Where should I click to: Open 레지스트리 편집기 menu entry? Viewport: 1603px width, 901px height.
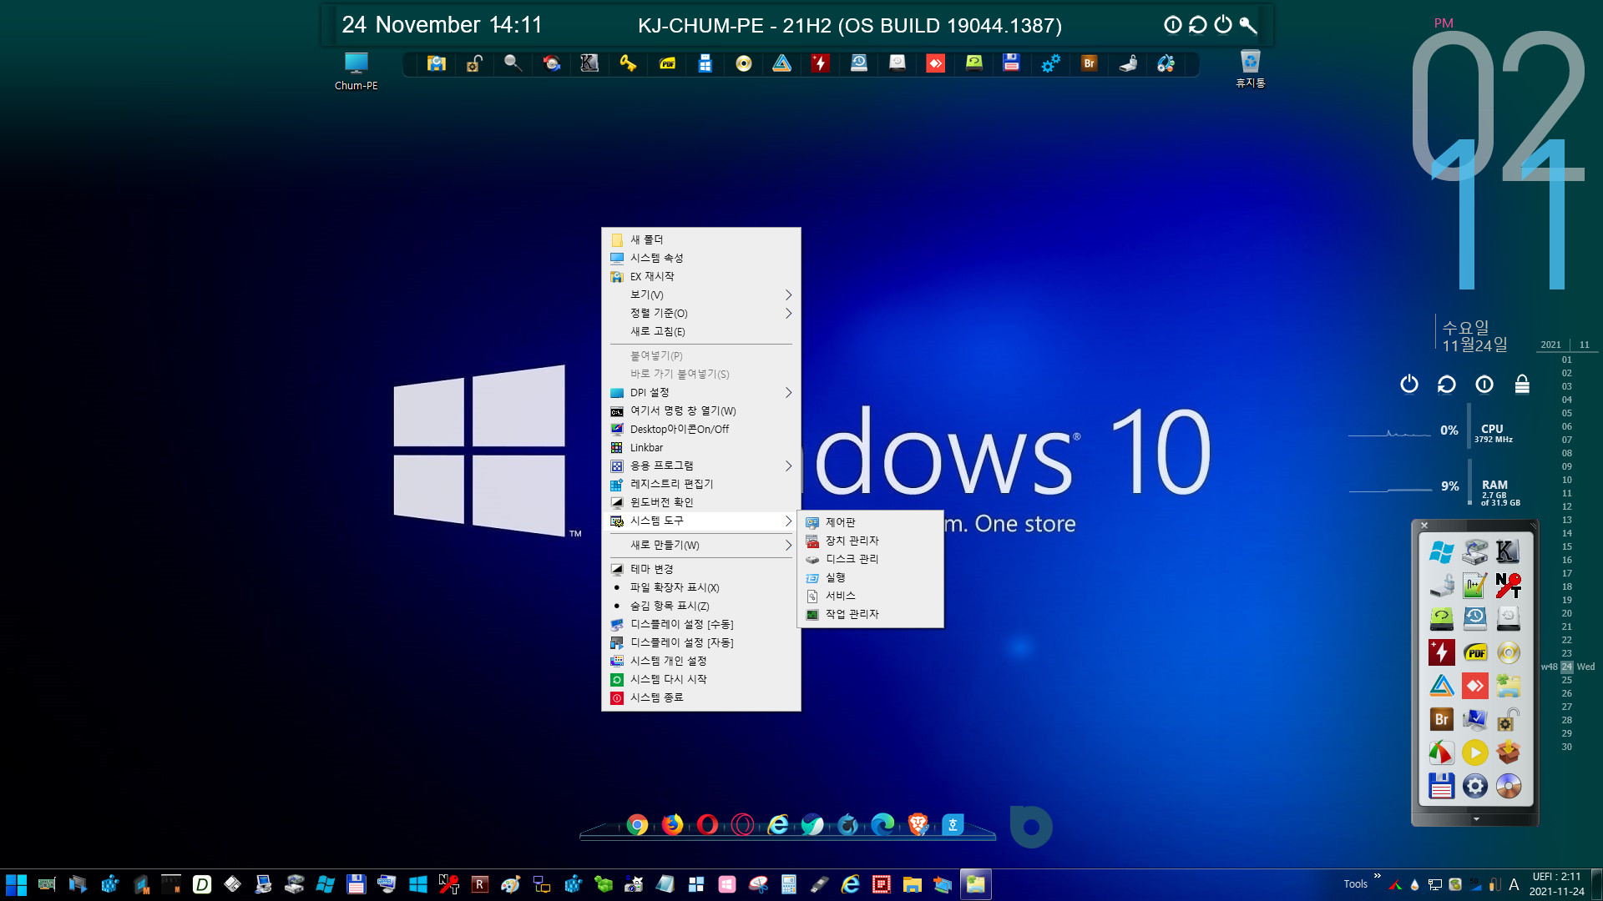[x=701, y=484]
